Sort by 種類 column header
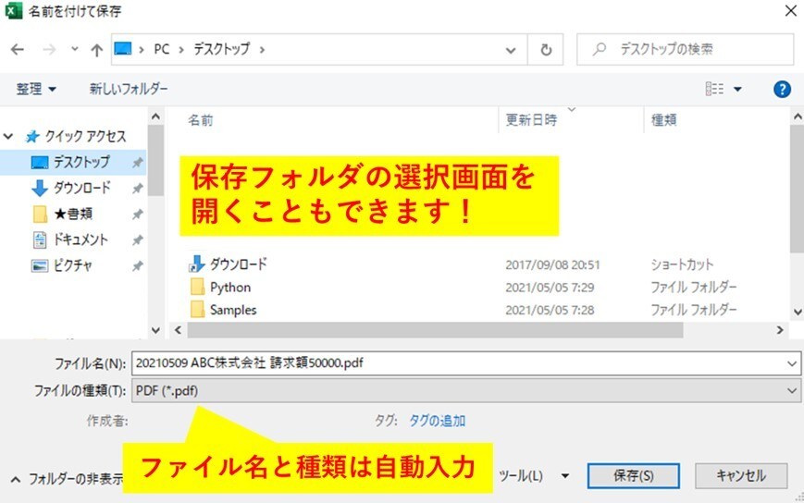 tap(663, 120)
